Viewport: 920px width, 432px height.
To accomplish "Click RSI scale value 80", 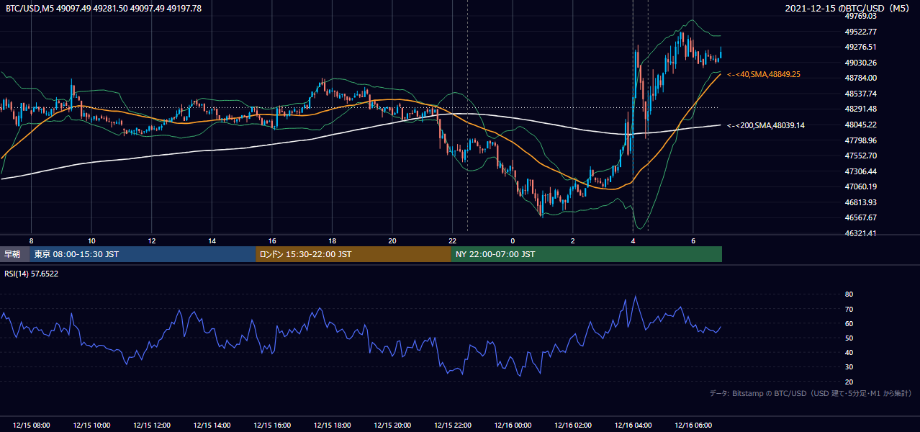I will (849, 294).
